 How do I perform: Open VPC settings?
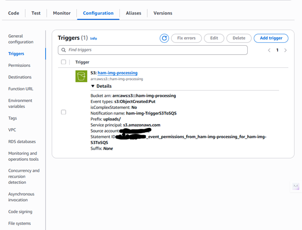click(x=12, y=130)
